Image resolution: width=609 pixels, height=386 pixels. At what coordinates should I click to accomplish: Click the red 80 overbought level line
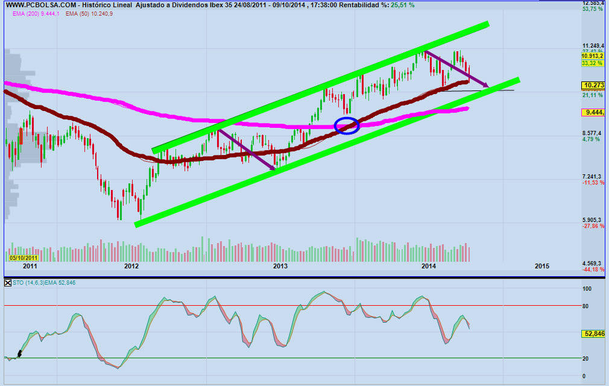click(x=301, y=306)
